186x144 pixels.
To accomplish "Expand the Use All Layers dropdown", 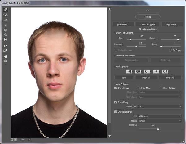I will click(160, 116).
